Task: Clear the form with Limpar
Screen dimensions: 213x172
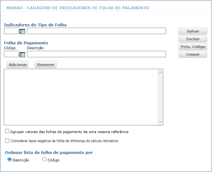Action: [193, 54]
